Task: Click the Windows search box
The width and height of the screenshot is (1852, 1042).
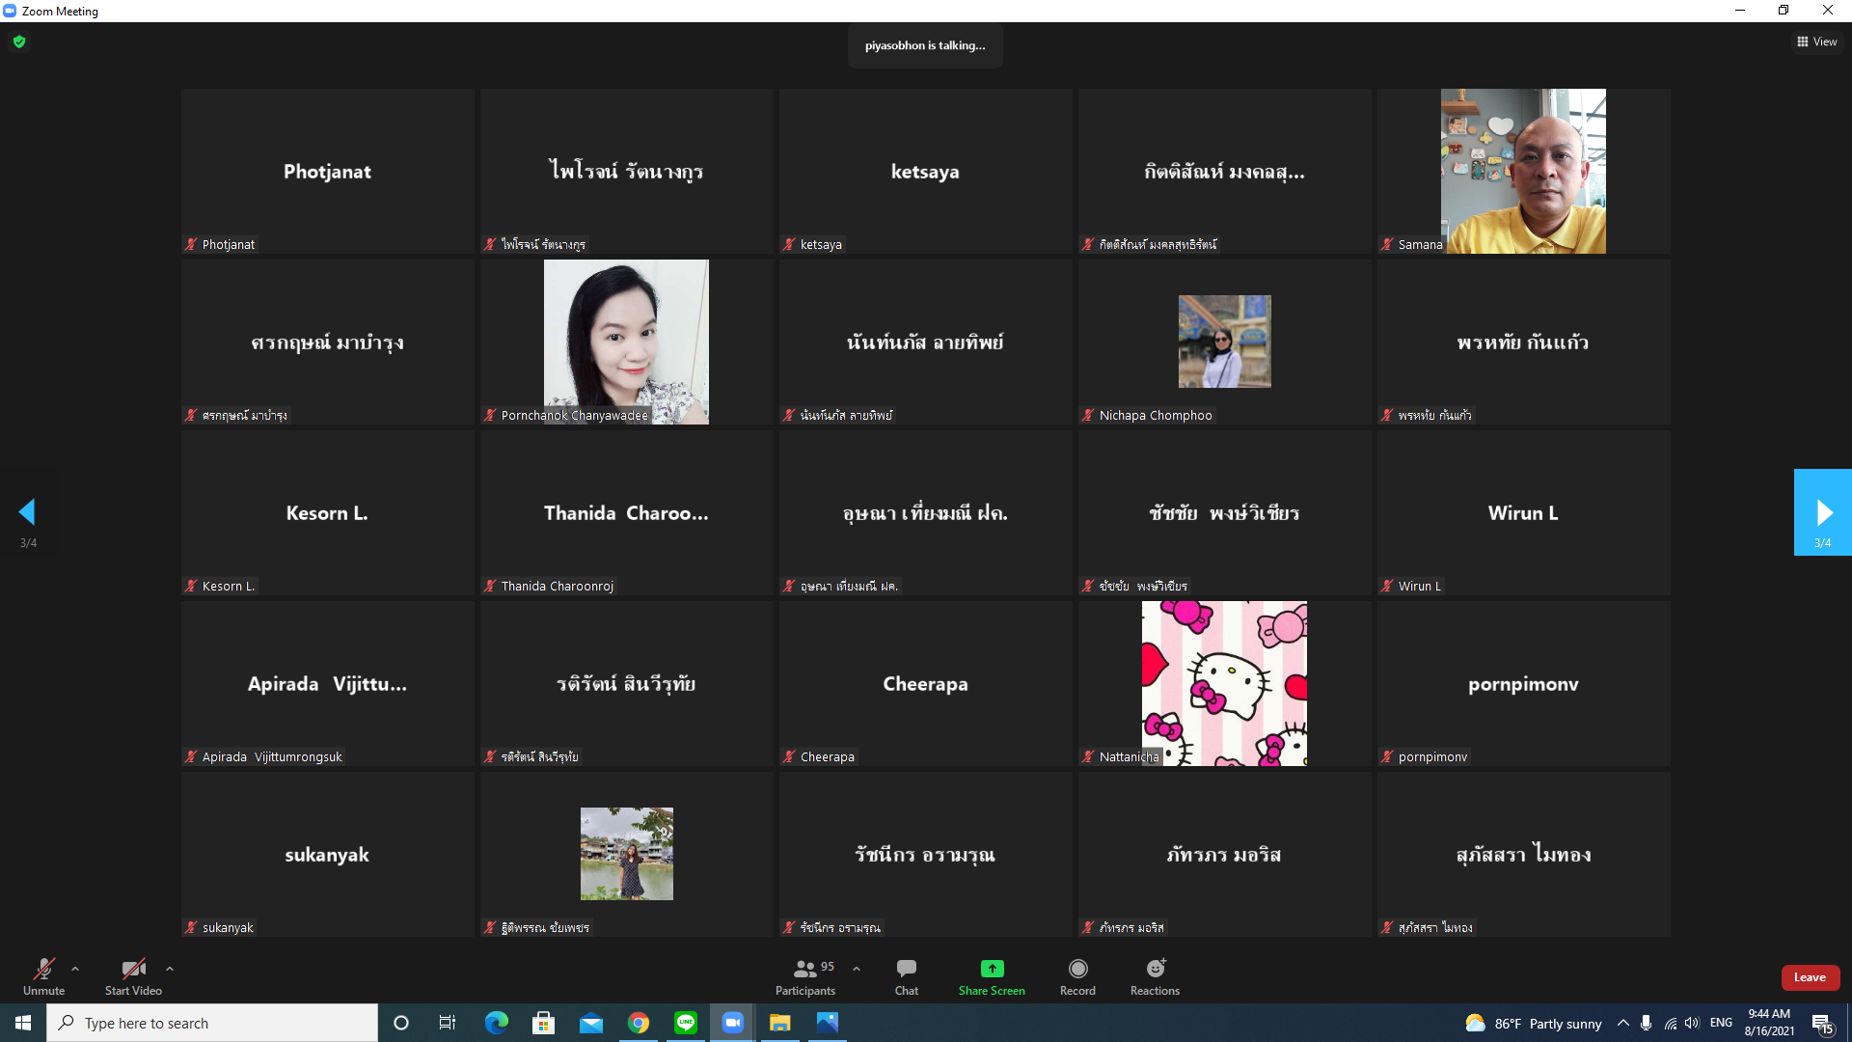Action: click(212, 1023)
